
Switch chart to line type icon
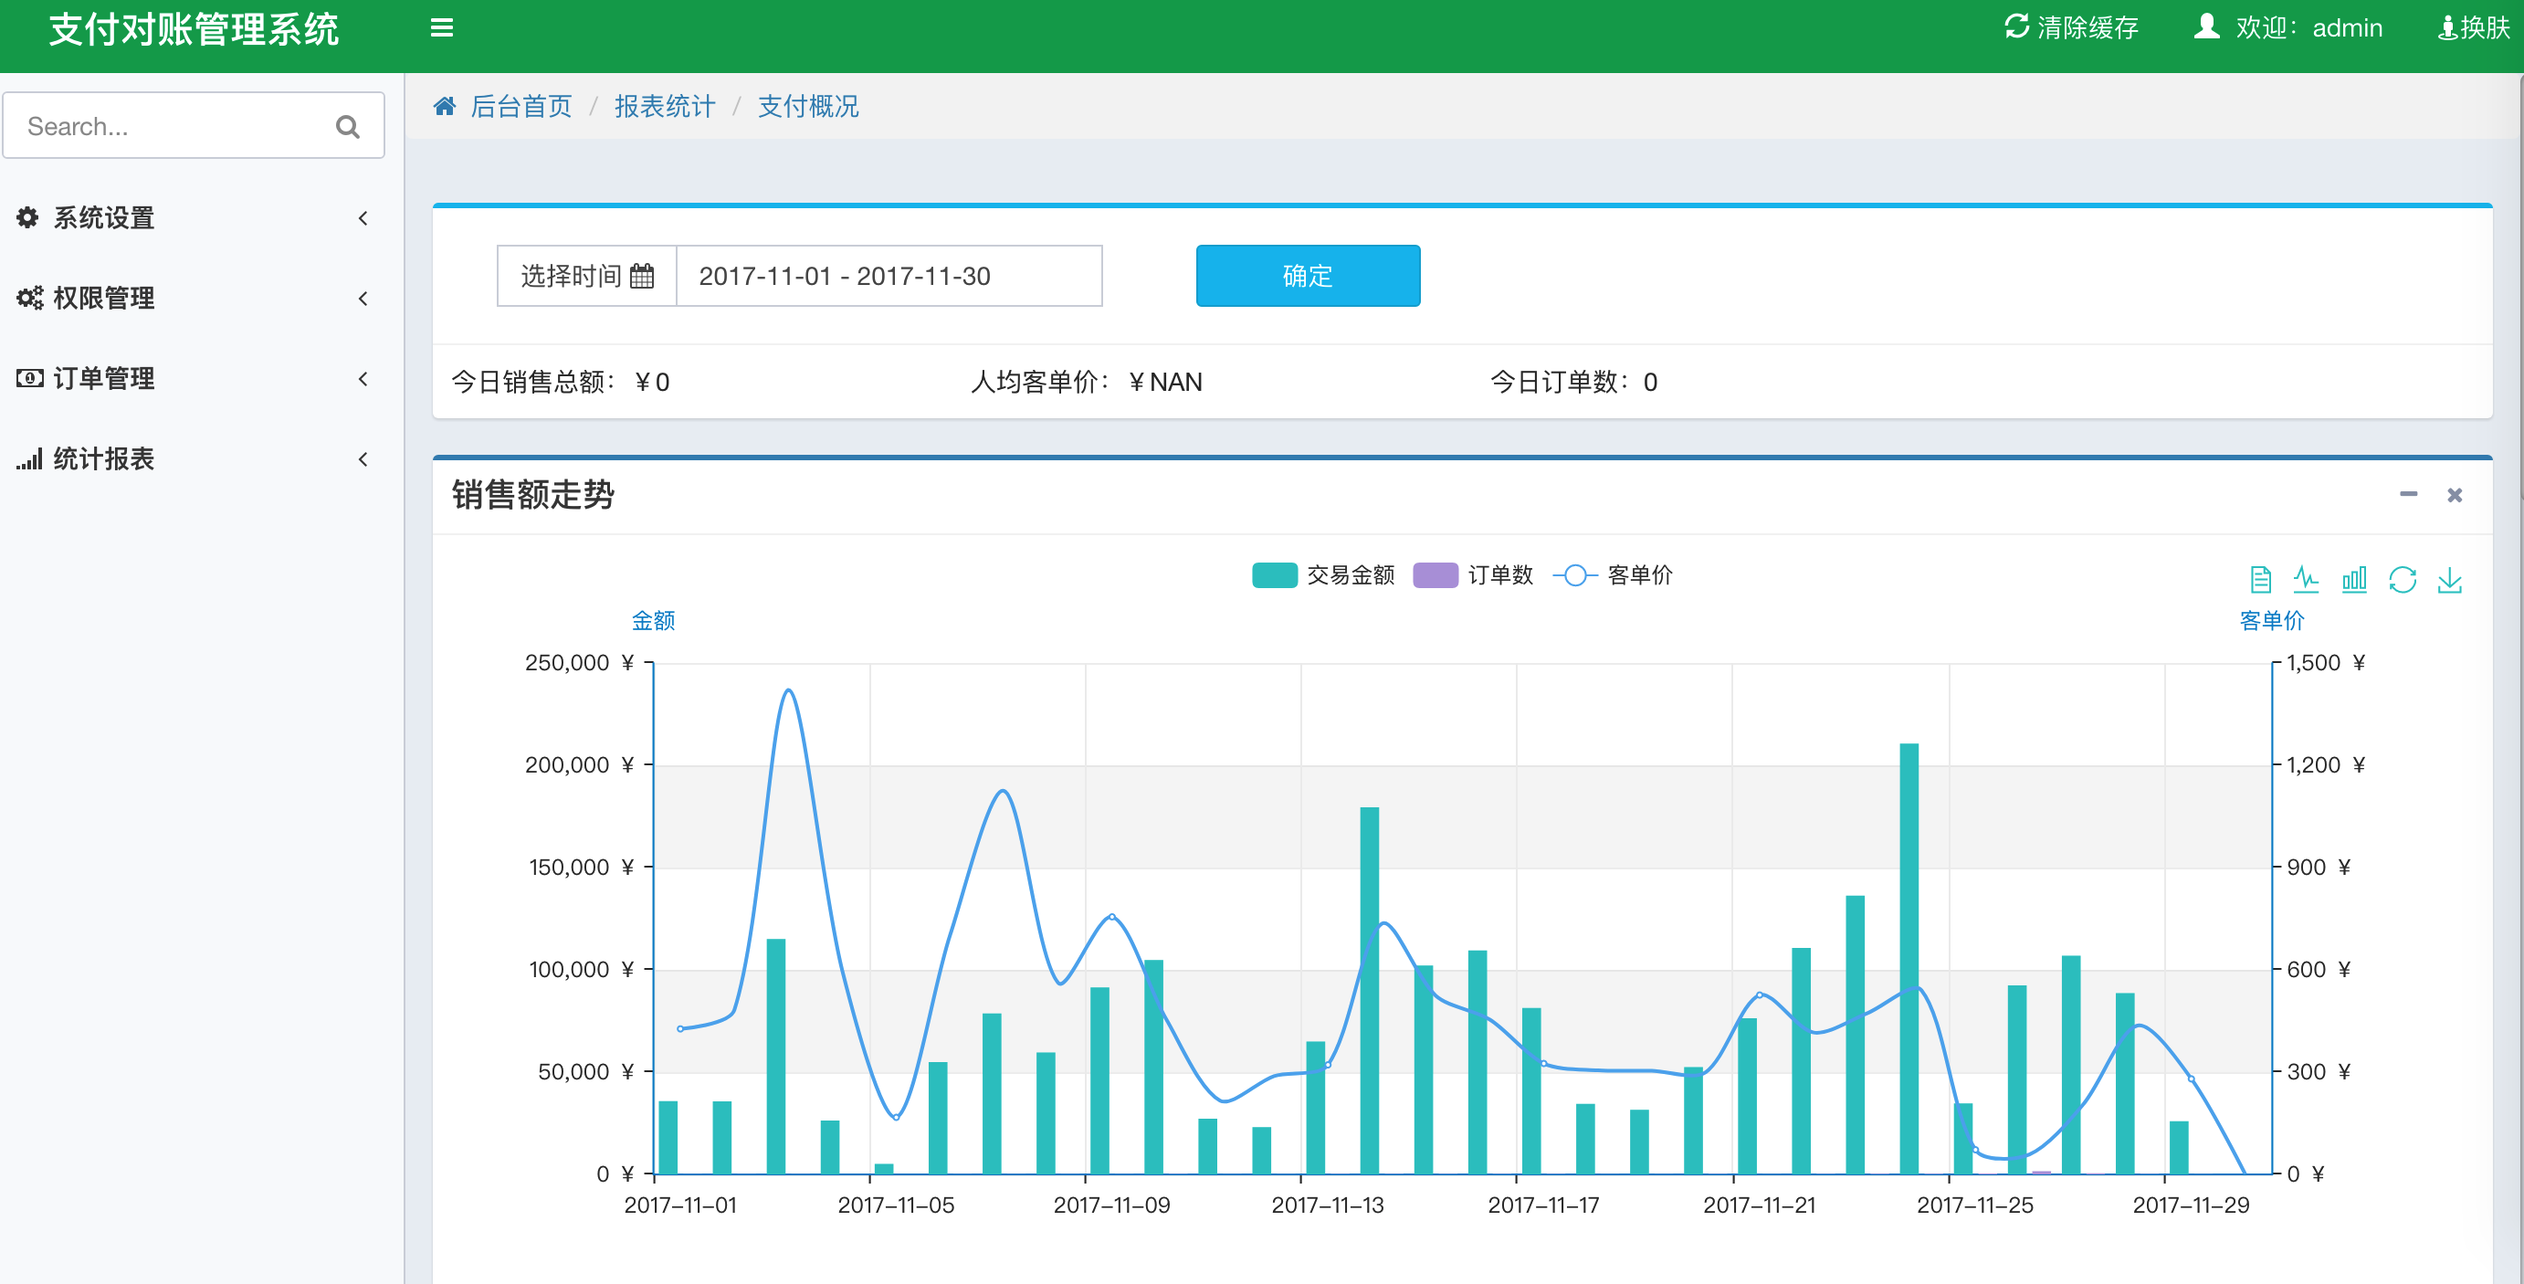(x=2307, y=579)
